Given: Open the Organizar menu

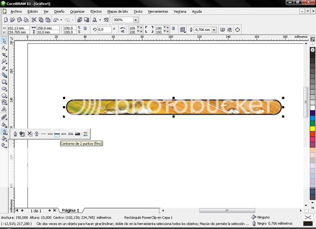Looking at the screenshot, I should [77, 12].
